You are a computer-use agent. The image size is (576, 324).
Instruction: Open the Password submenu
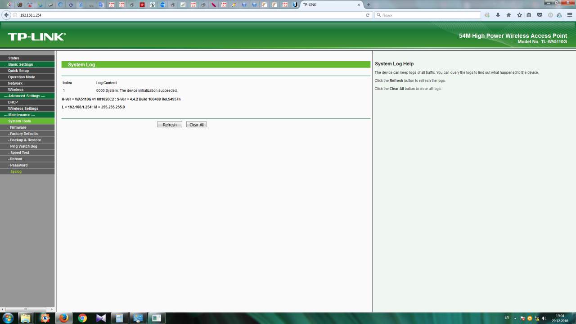point(18,165)
